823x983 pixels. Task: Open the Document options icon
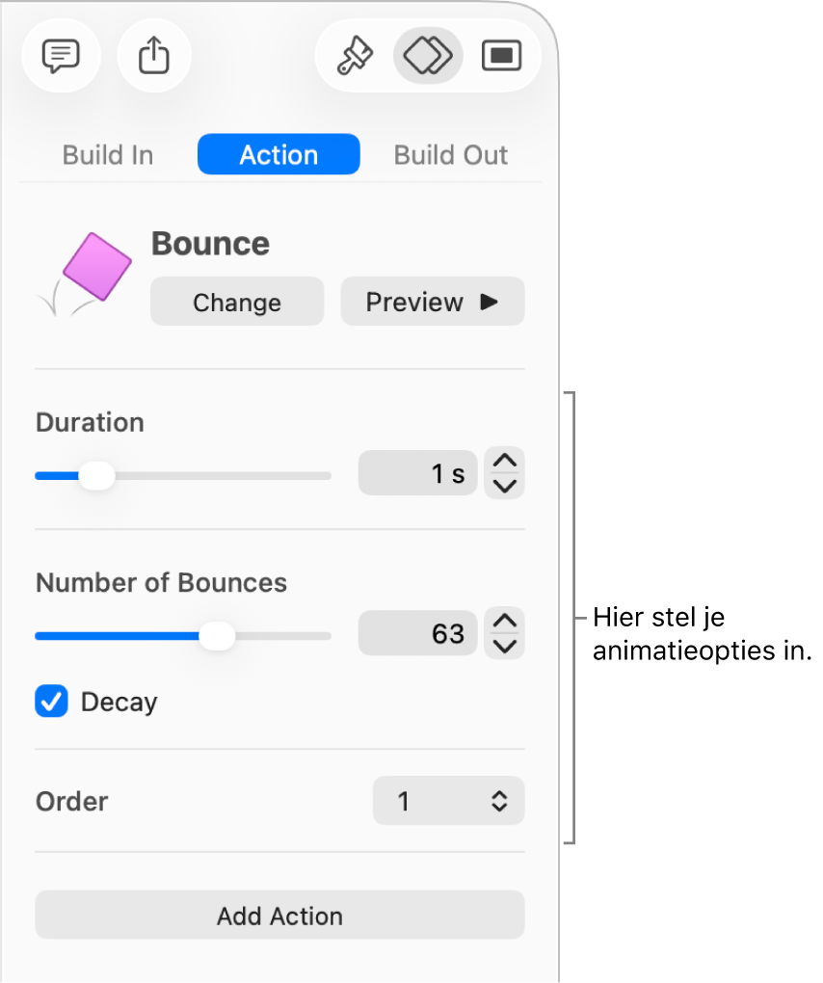click(501, 56)
